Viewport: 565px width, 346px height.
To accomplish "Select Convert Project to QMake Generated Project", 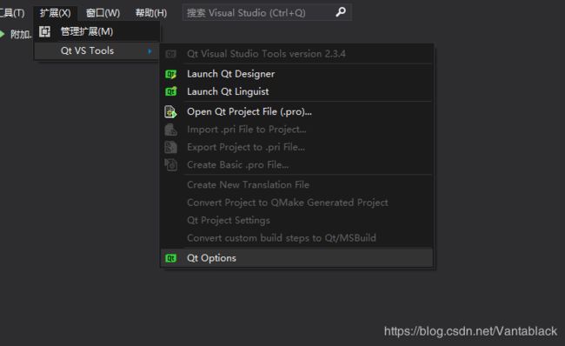I will tap(296, 203).
